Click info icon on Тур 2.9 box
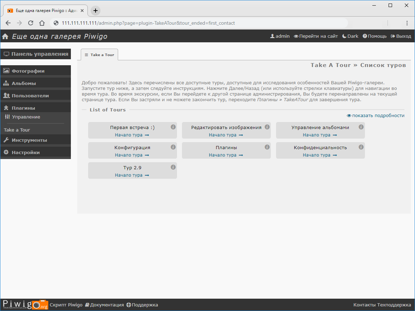The image size is (415, 311). pyautogui.click(x=173, y=167)
